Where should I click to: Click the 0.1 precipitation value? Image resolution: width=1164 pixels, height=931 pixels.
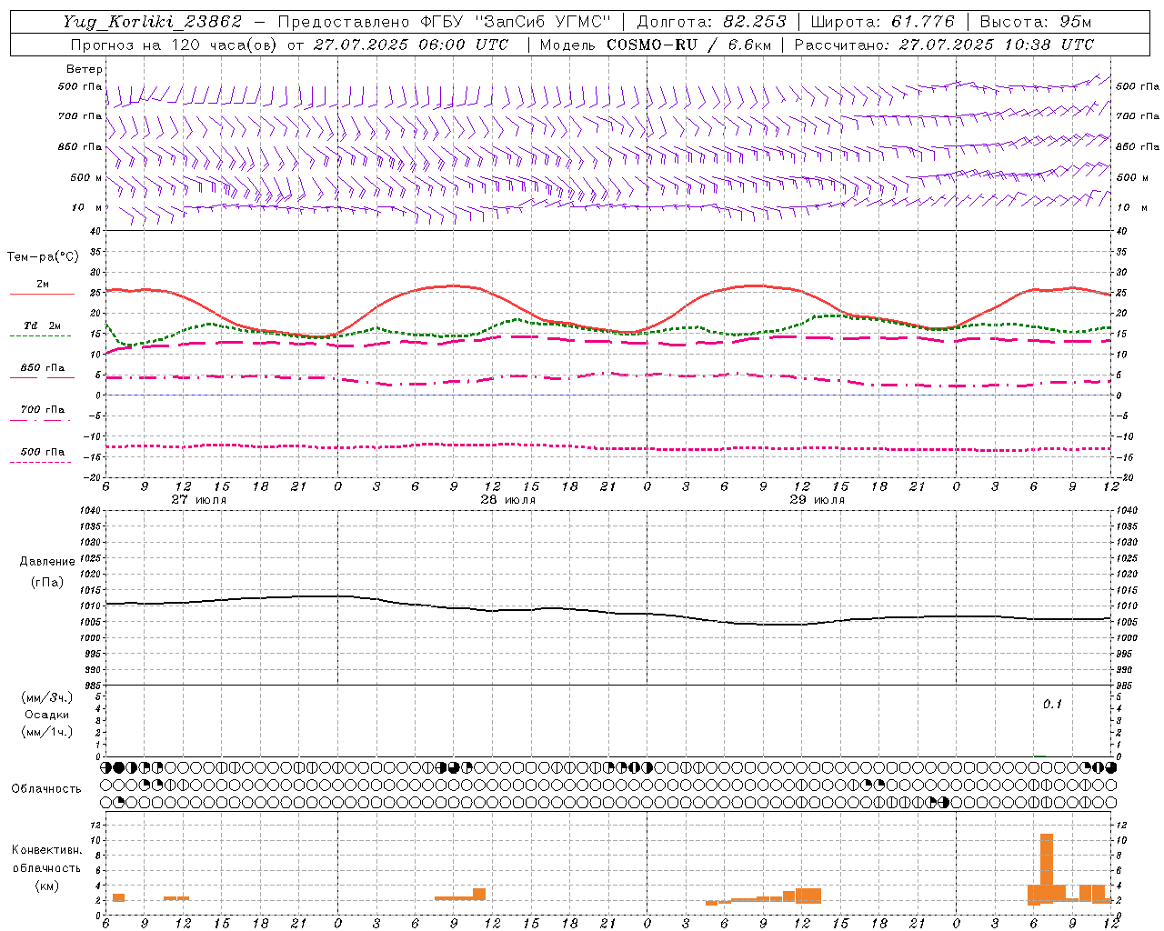(1052, 704)
